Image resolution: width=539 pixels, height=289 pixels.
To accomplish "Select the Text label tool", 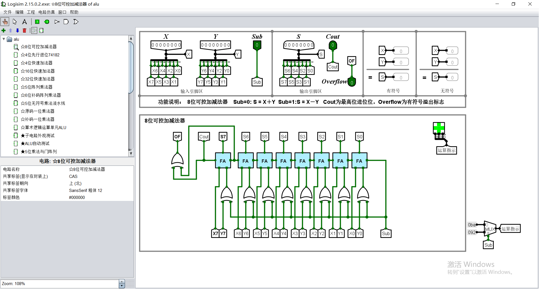I will point(24,22).
